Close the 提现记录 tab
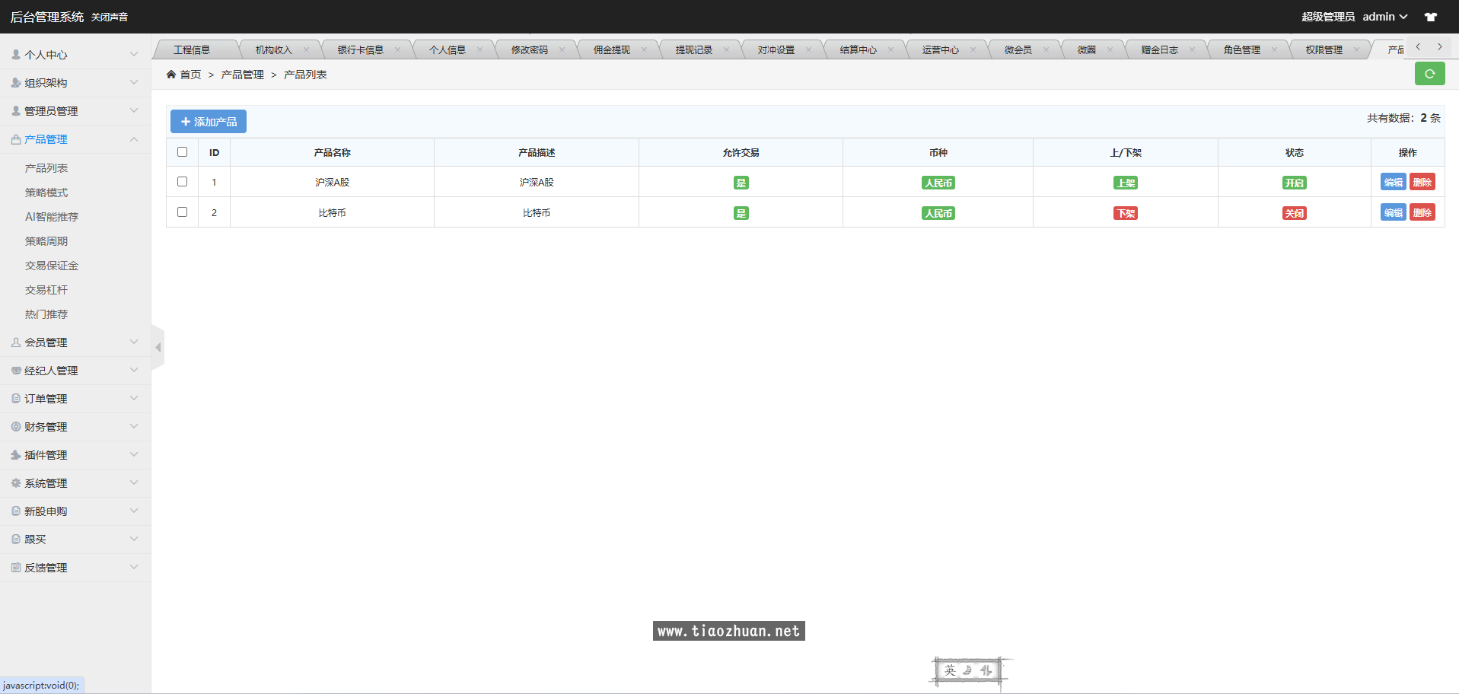 727,49
